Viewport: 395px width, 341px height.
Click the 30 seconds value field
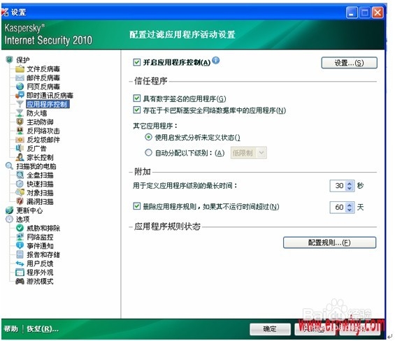338,186
